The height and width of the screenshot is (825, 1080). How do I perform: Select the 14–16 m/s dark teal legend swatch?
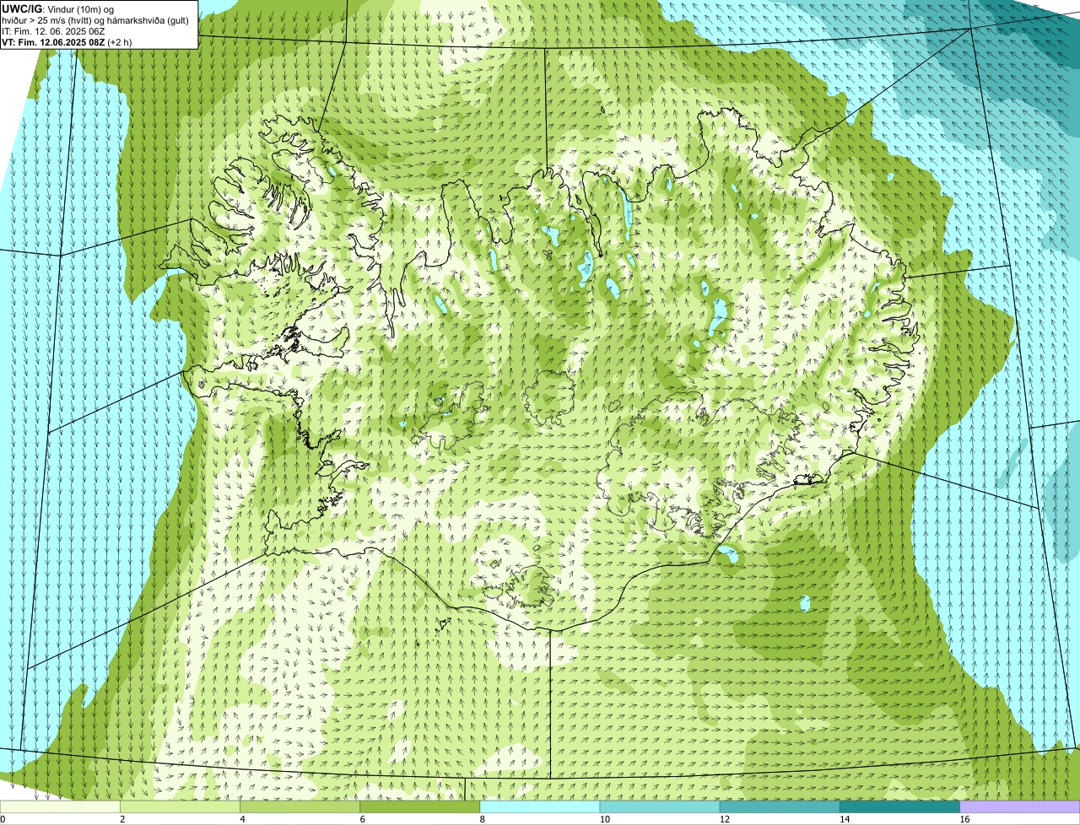[x=899, y=807]
